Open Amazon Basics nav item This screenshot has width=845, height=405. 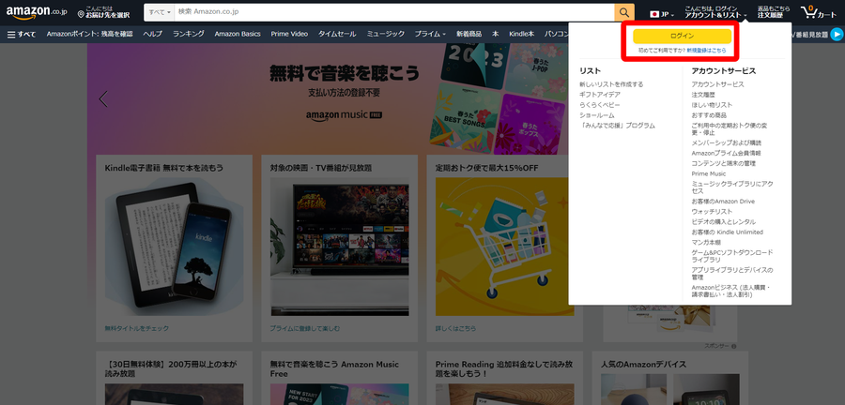(x=238, y=34)
